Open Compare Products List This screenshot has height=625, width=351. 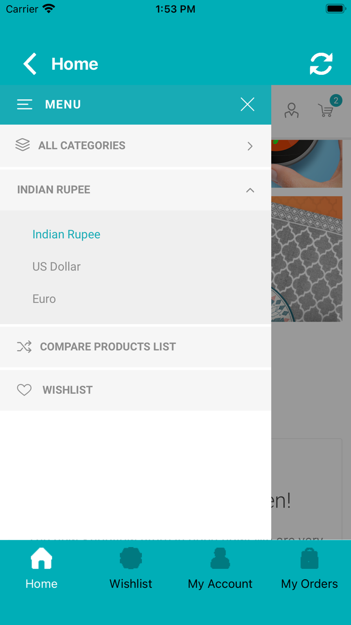pos(108,347)
